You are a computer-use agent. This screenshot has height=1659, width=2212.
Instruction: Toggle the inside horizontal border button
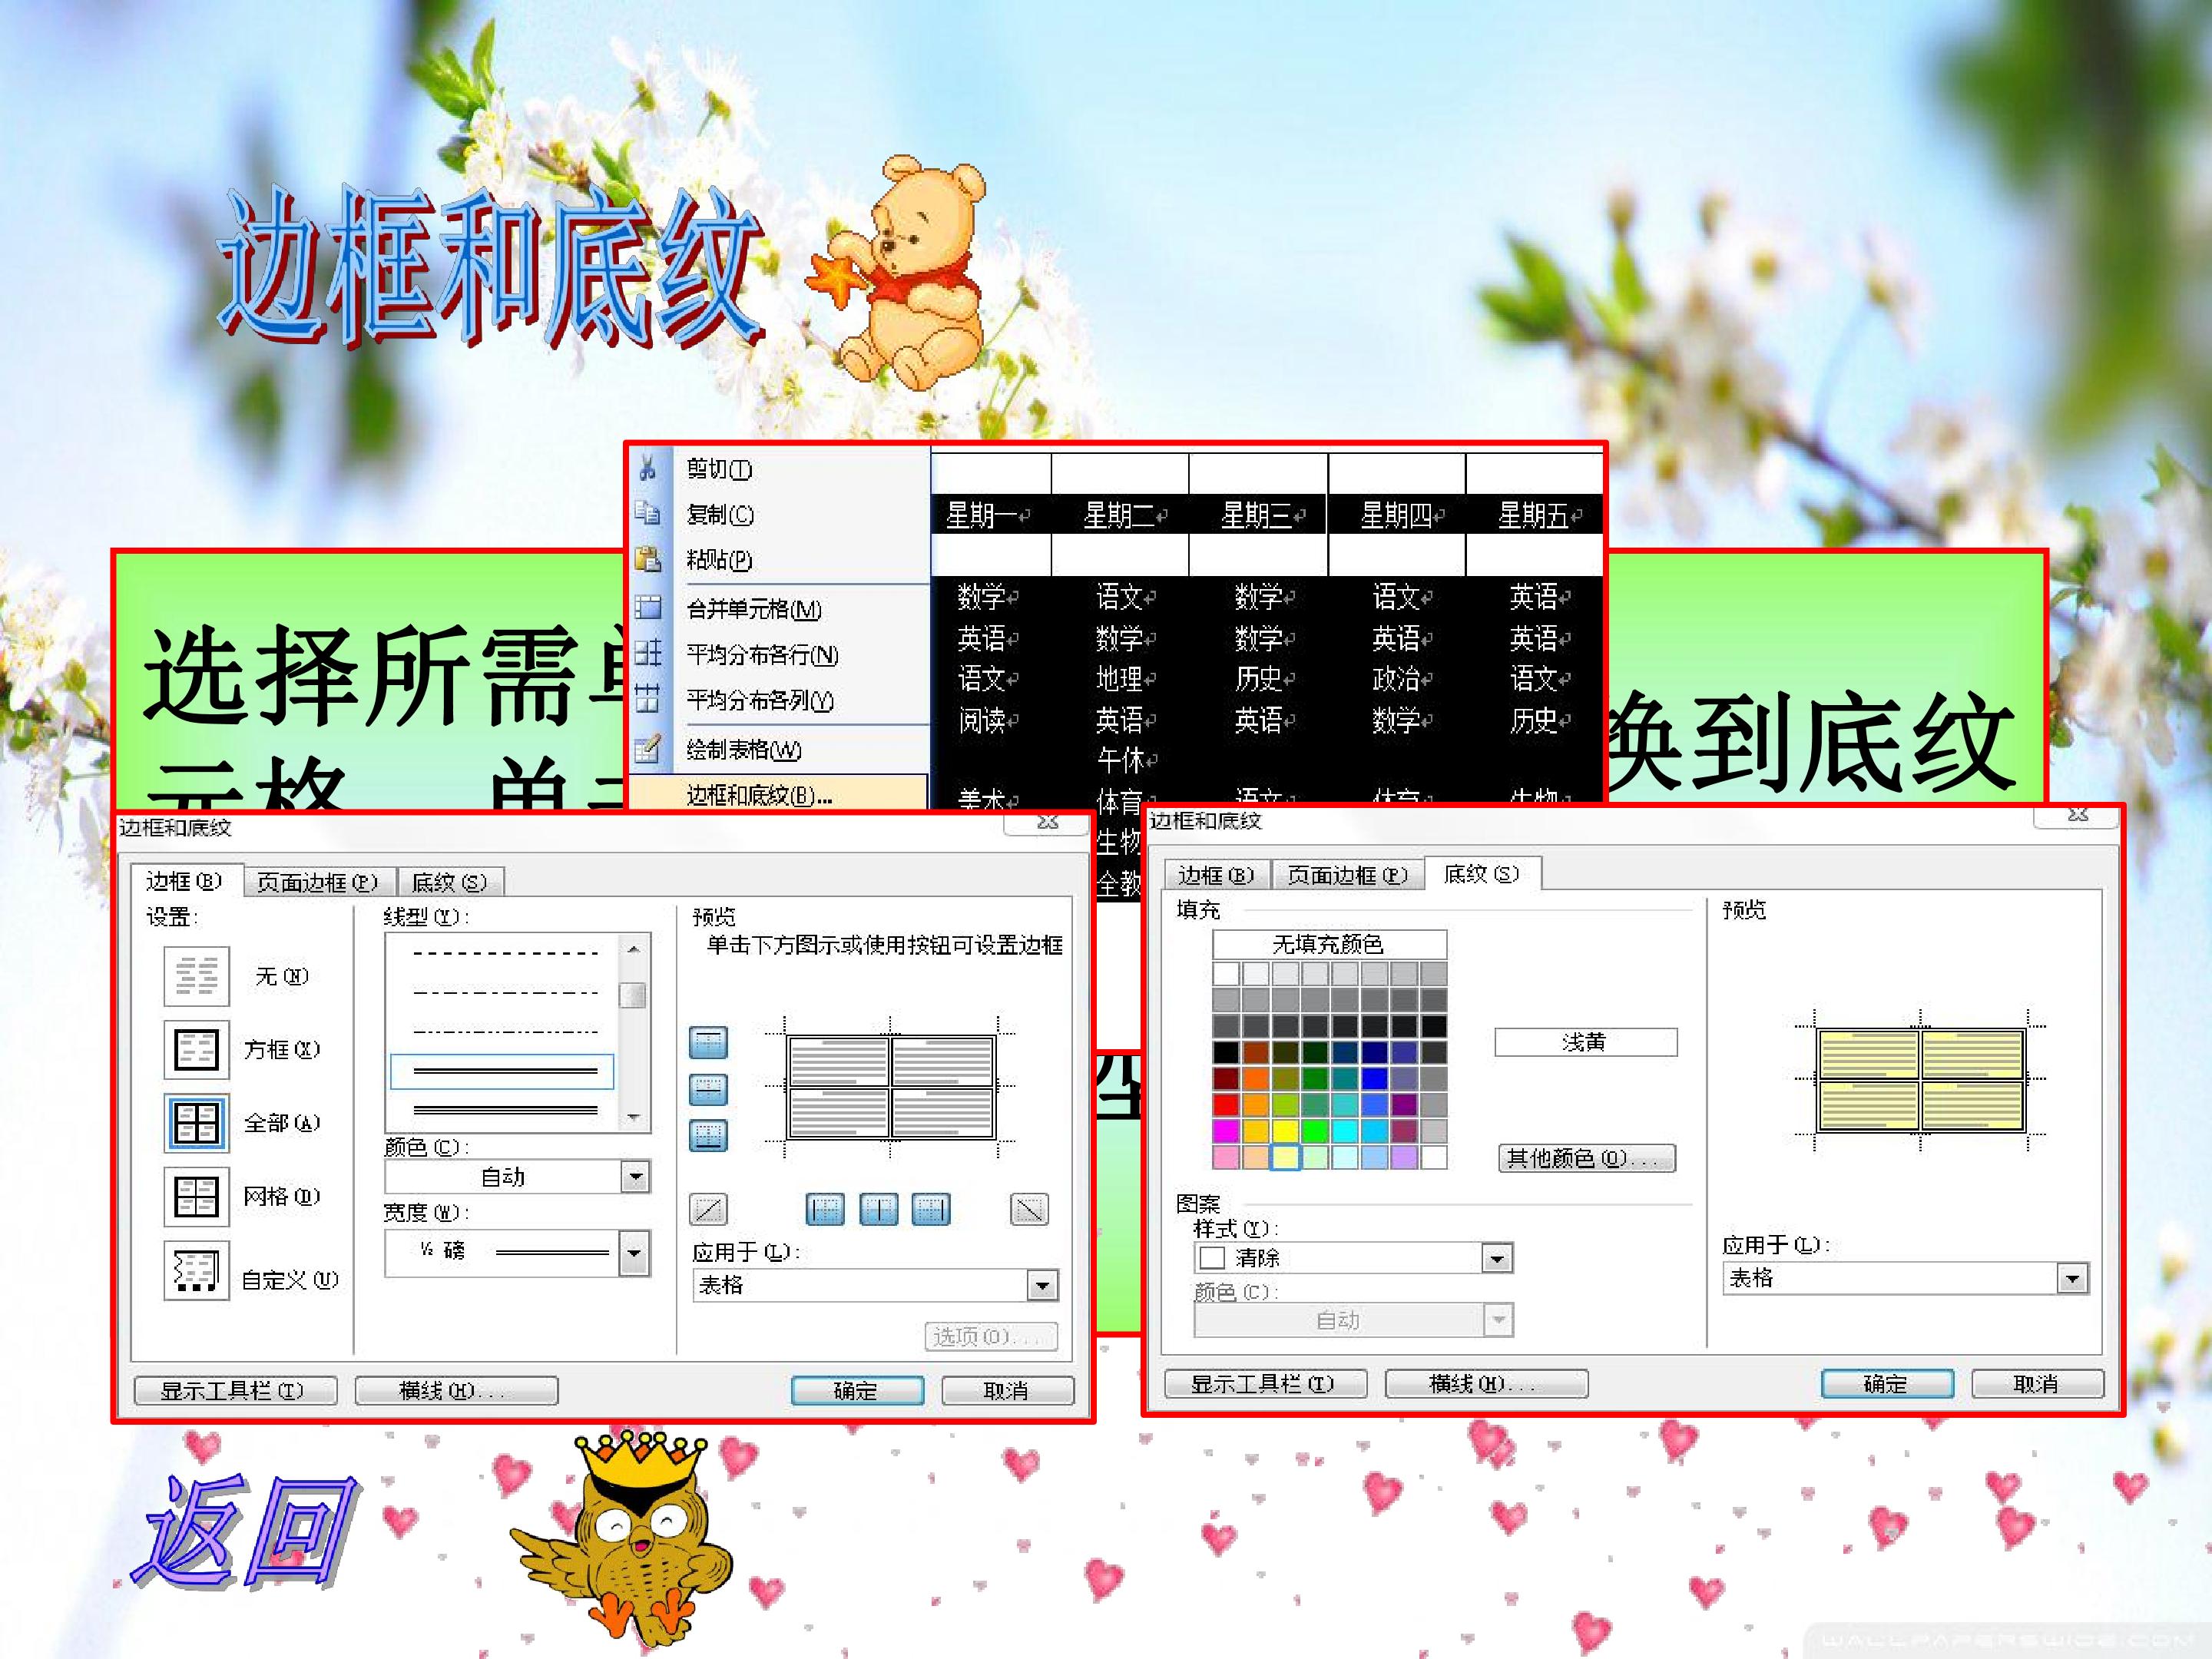[x=708, y=1090]
